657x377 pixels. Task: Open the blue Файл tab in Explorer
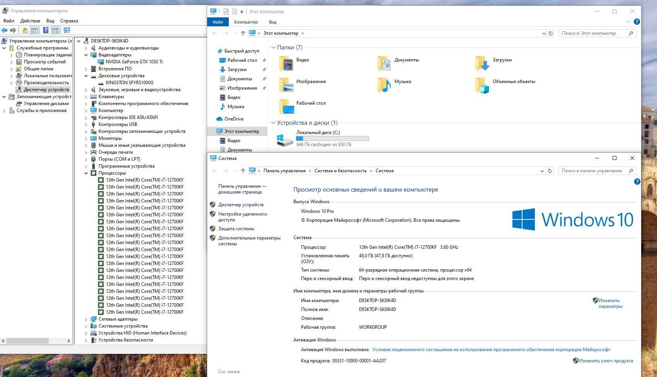tap(218, 22)
